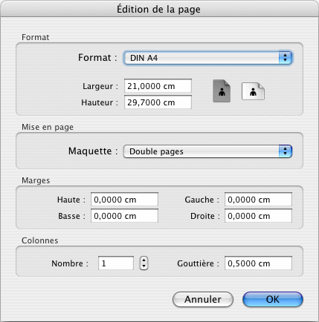Click the Maquette popup arrow button

point(286,151)
